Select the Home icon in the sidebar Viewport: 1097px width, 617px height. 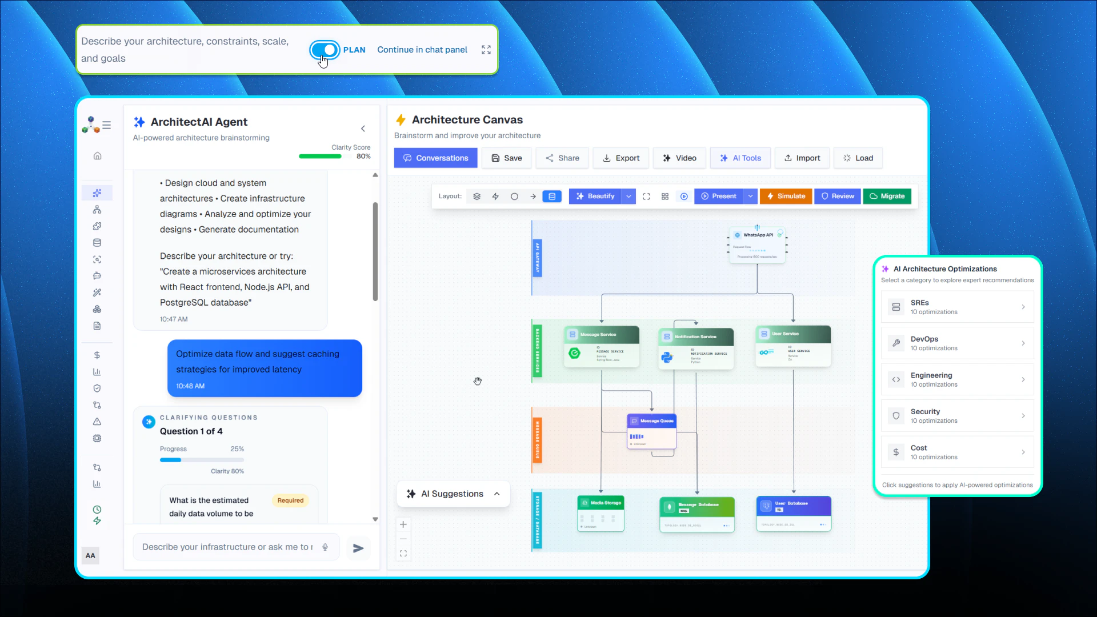(x=97, y=155)
